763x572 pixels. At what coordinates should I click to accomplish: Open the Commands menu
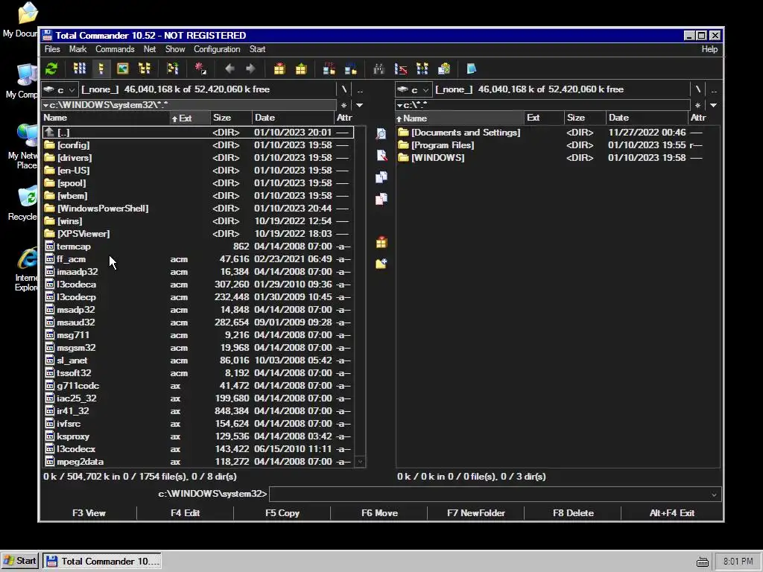[x=115, y=49]
